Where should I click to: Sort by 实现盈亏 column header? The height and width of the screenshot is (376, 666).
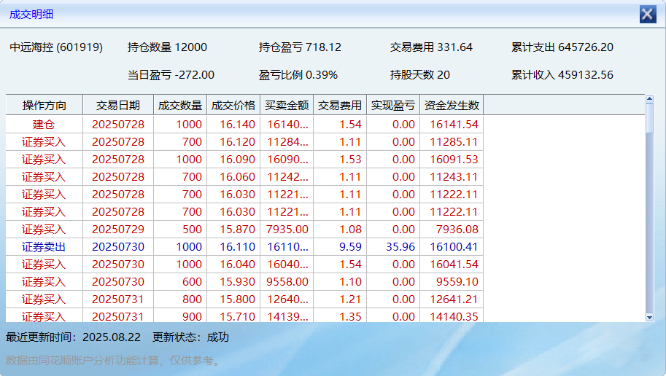tap(393, 105)
